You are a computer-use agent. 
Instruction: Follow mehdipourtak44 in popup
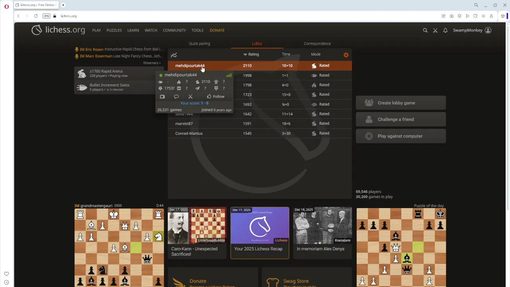tap(216, 96)
